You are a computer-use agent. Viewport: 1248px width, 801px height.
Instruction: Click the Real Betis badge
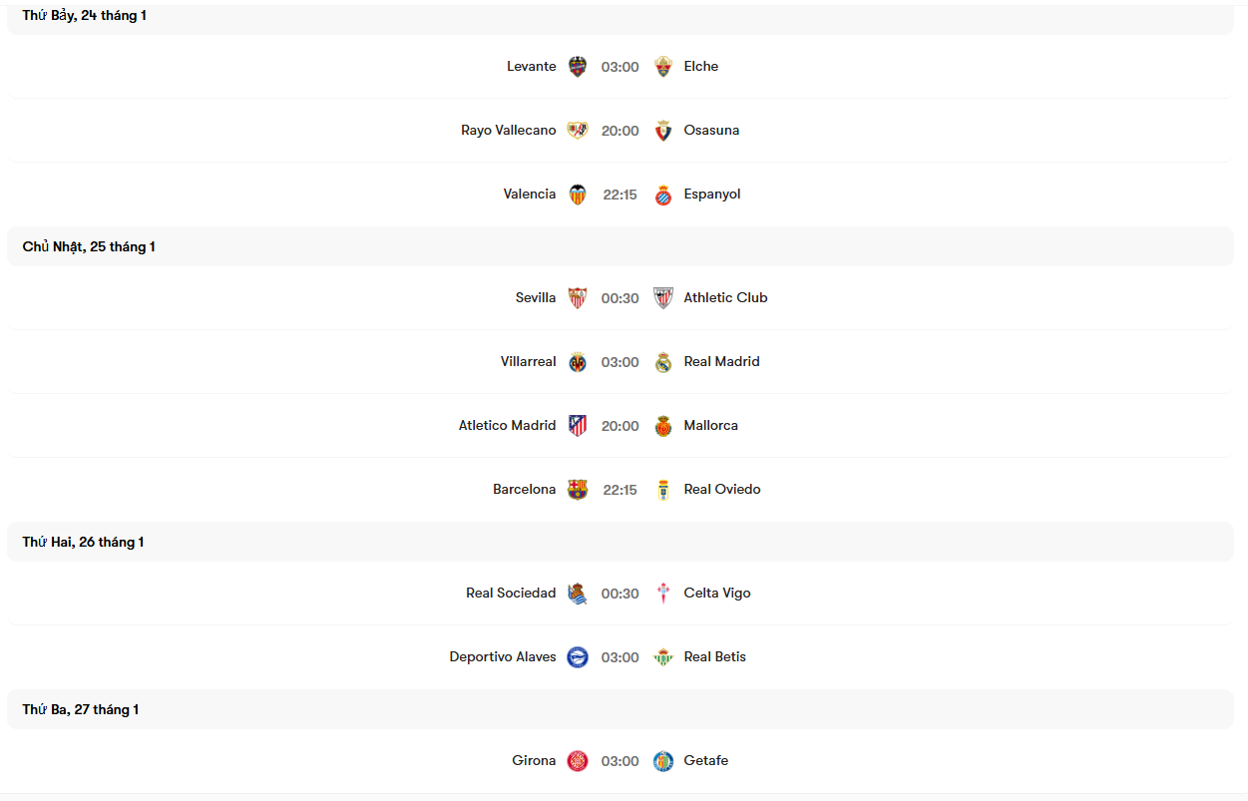pyautogui.click(x=663, y=656)
